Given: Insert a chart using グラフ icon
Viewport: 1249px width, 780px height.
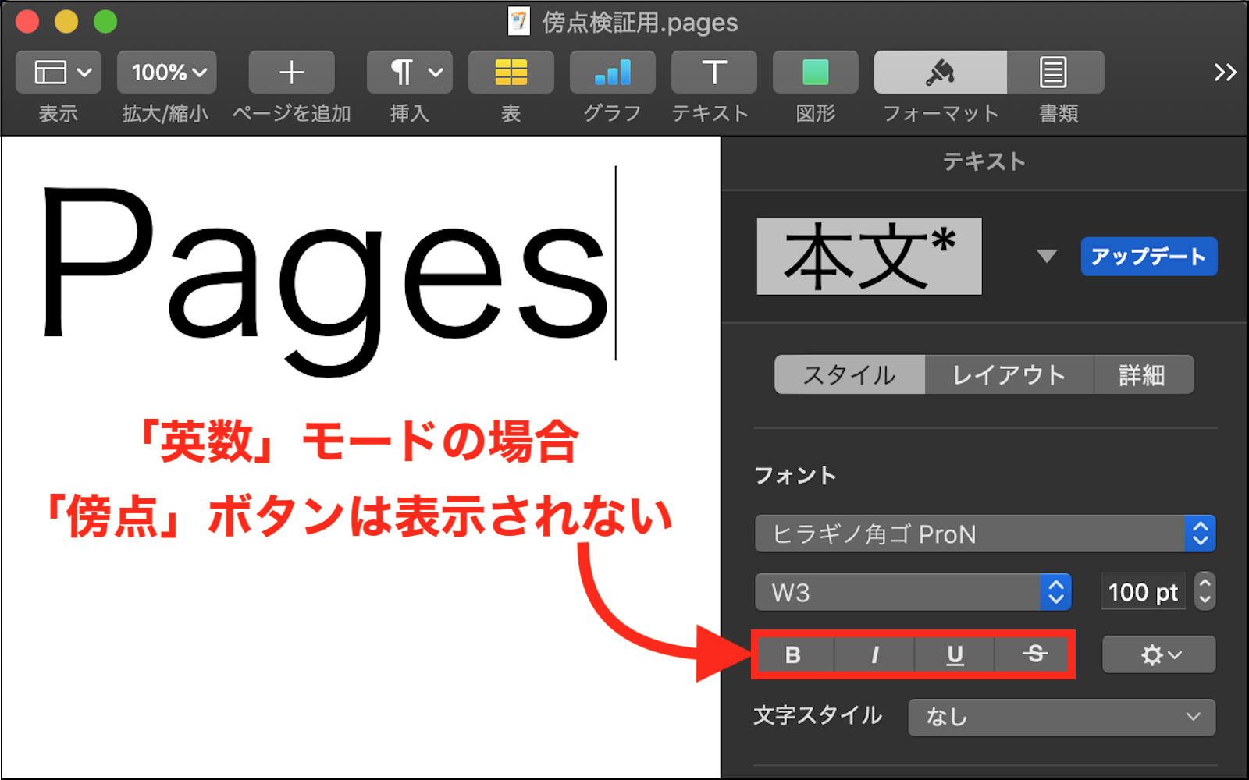Looking at the screenshot, I should (x=612, y=73).
